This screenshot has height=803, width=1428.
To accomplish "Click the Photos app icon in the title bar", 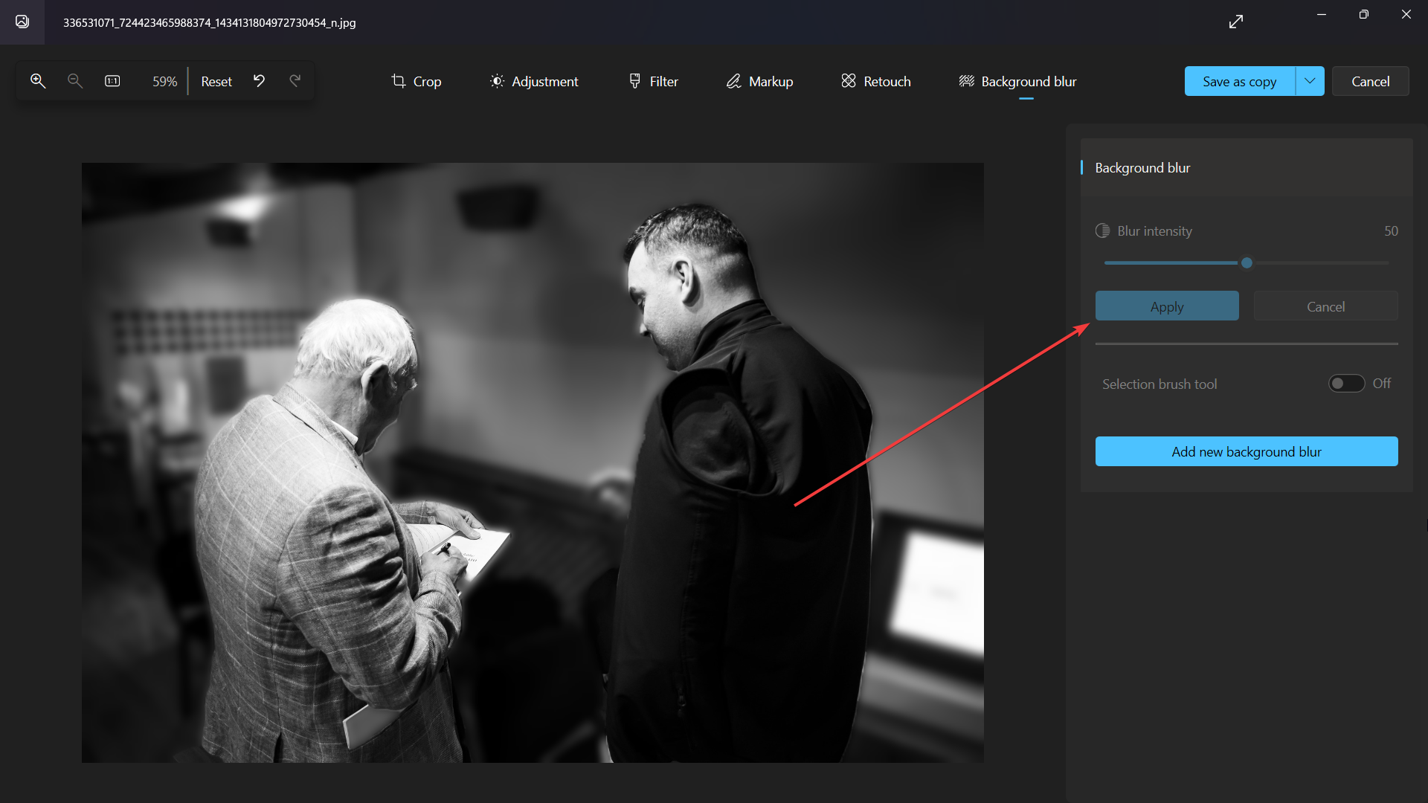I will 22,22.
